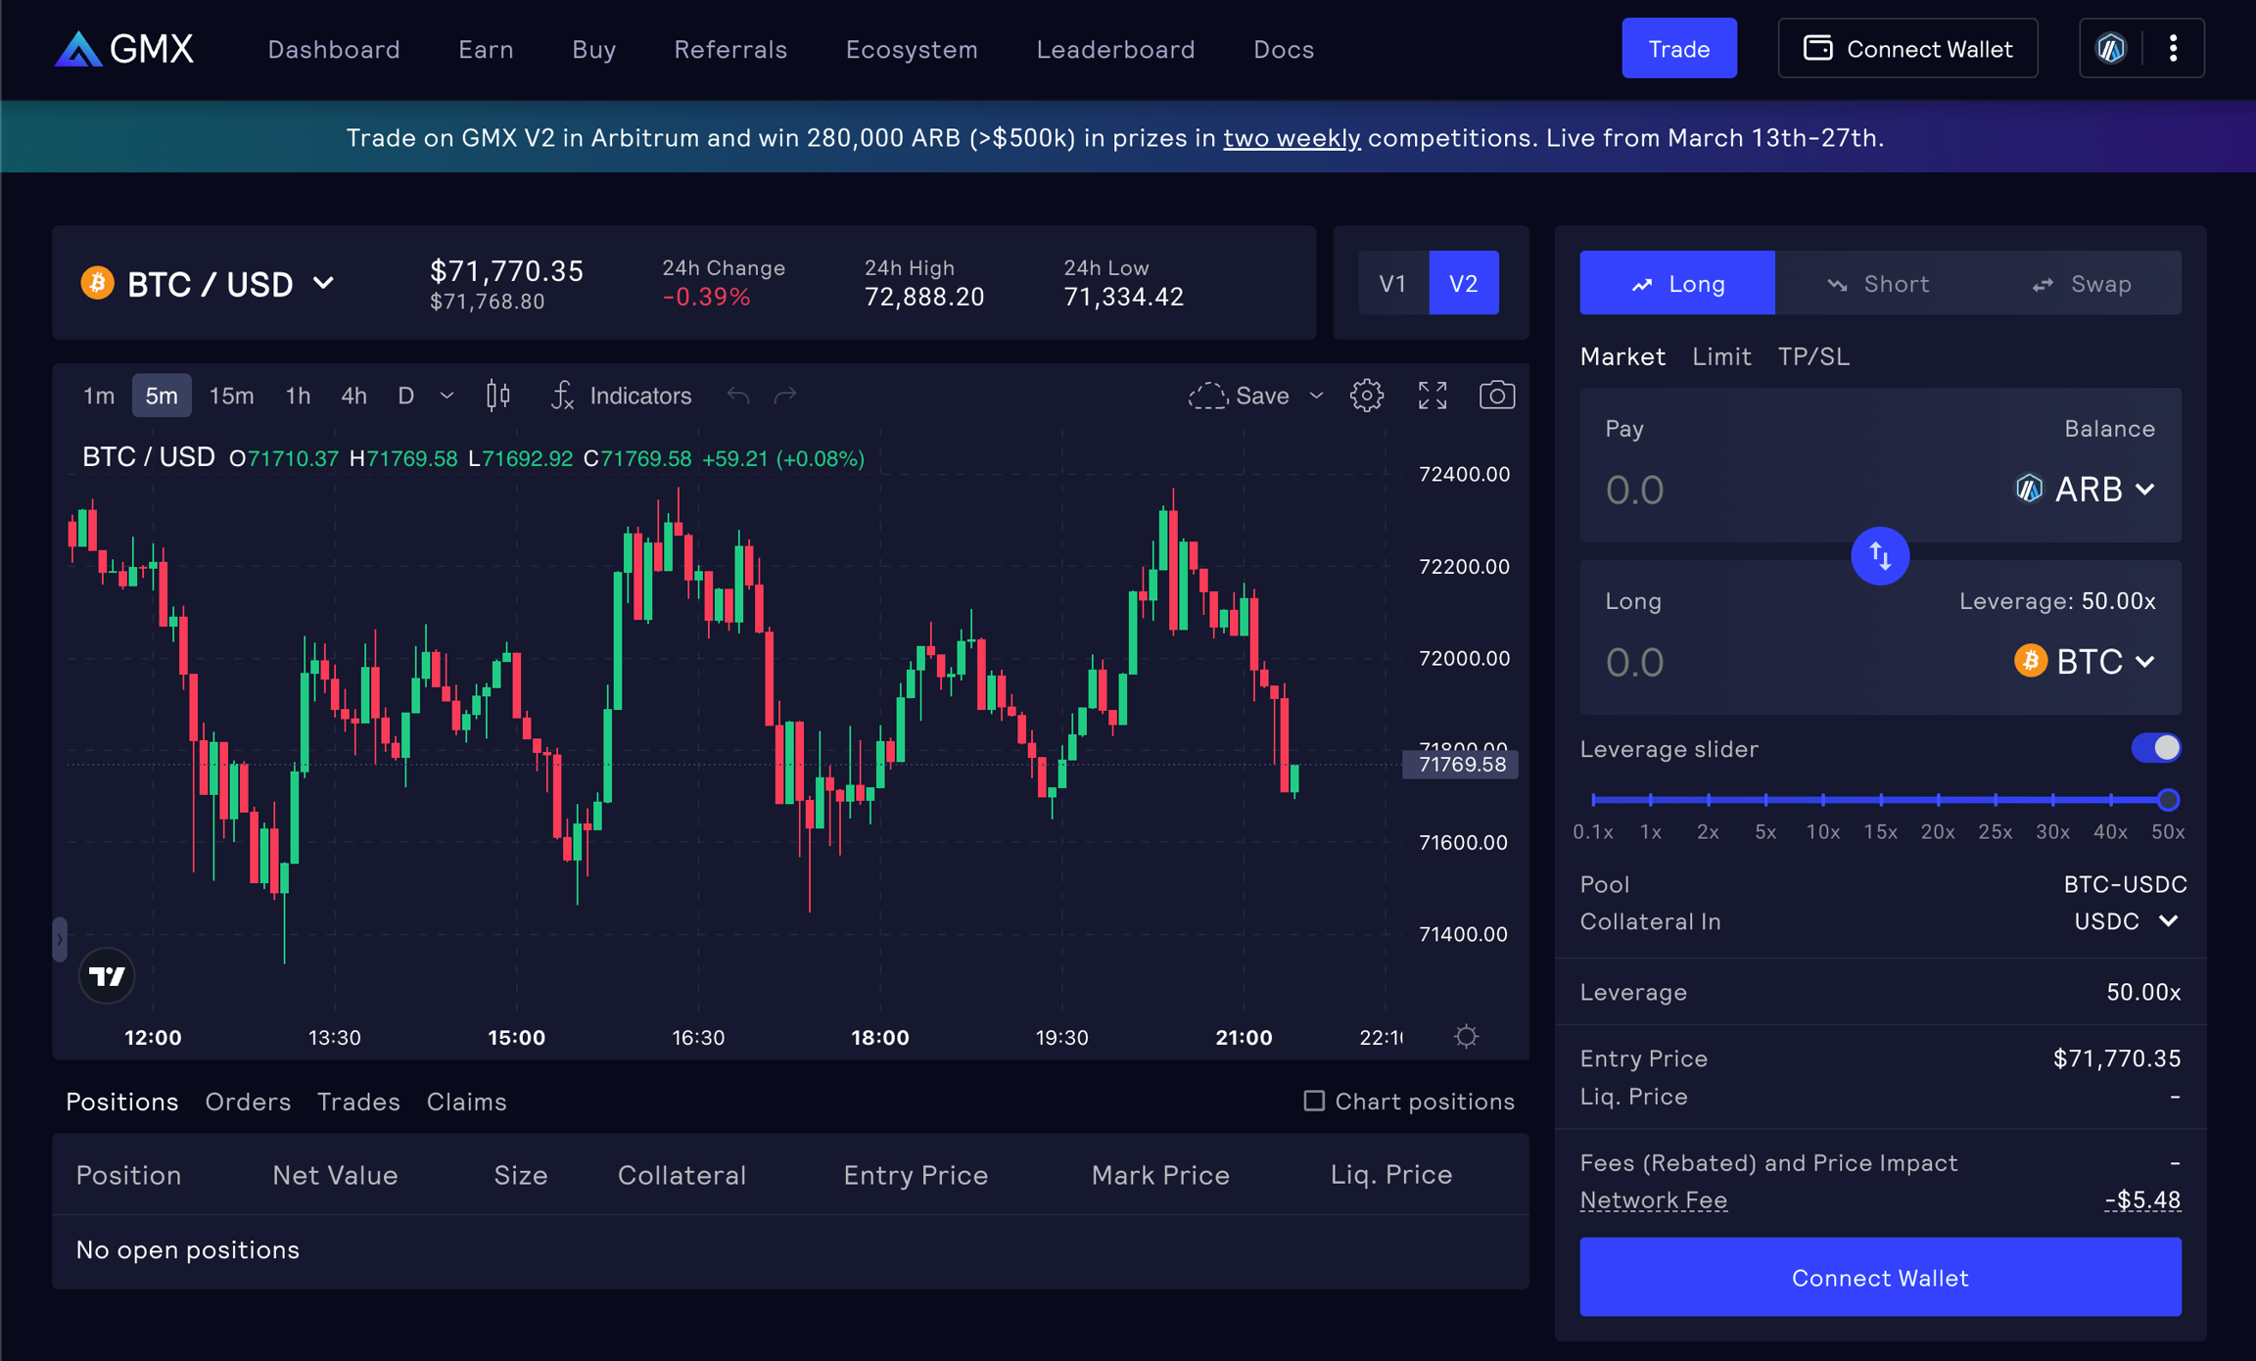Toggle the Leverage slider switch off
The height and width of the screenshot is (1361, 2256).
click(2155, 748)
